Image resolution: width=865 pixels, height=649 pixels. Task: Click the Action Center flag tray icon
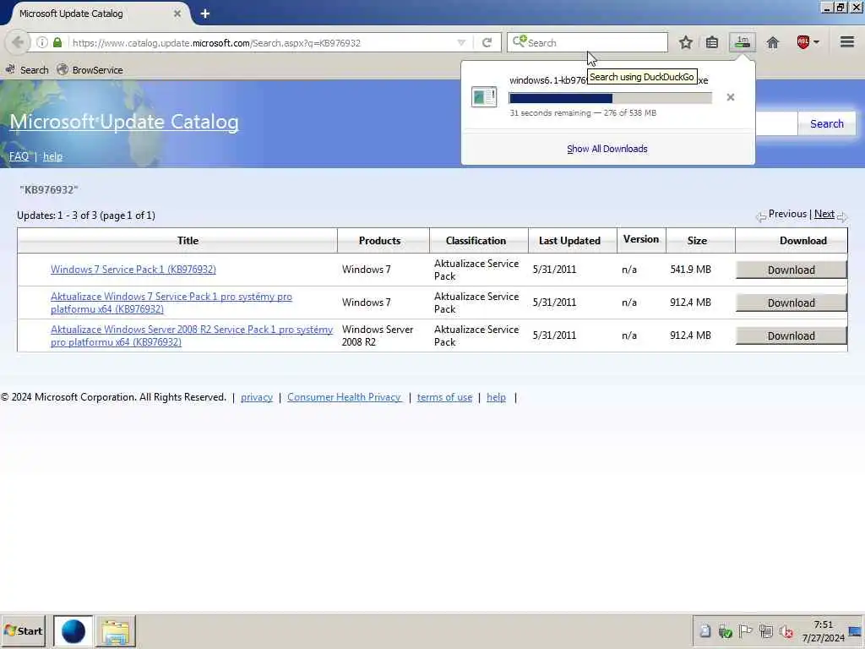point(745,630)
